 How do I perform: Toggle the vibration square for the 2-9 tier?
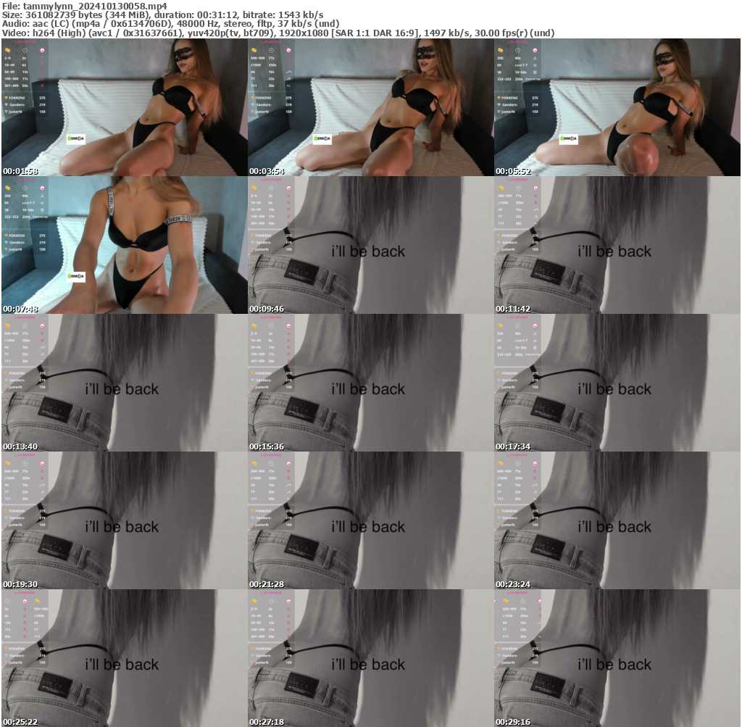(43, 58)
